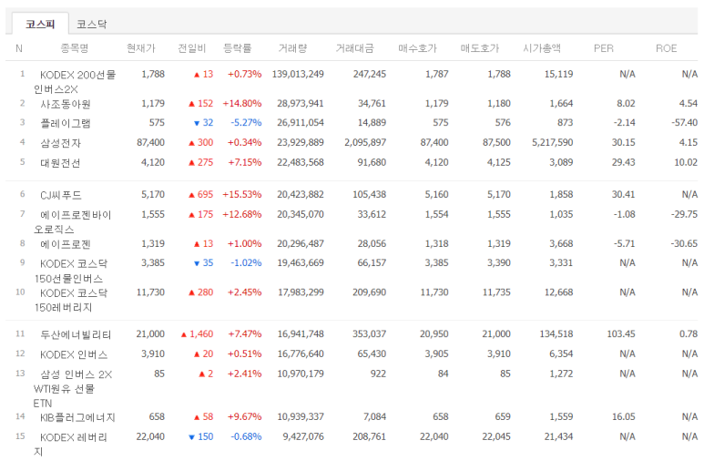
Task: Open the 플레이그램 stock link
Action: tap(66, 123)
